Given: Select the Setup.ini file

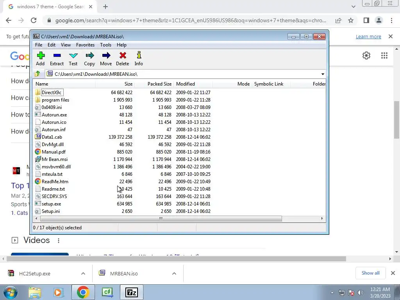Looking at the screenshot, I should pyautogui.click(x=51, y=211).
